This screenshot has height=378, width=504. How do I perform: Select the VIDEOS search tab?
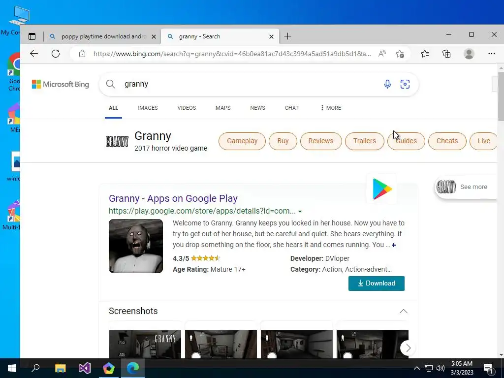[x=187, y=108]
